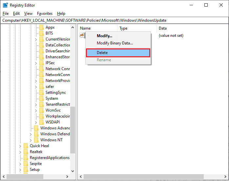Select the RegisteredApplications tree item
The image size is (229, 188).
click(x=50, y=158)
